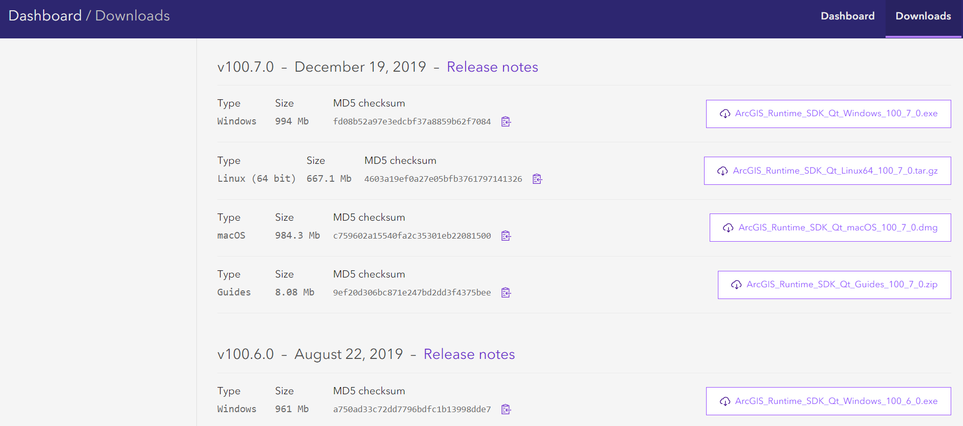The width and height of the screenshot is (963, 426).
Task: Click the 961 Mb size value
Action: (292, 409)
